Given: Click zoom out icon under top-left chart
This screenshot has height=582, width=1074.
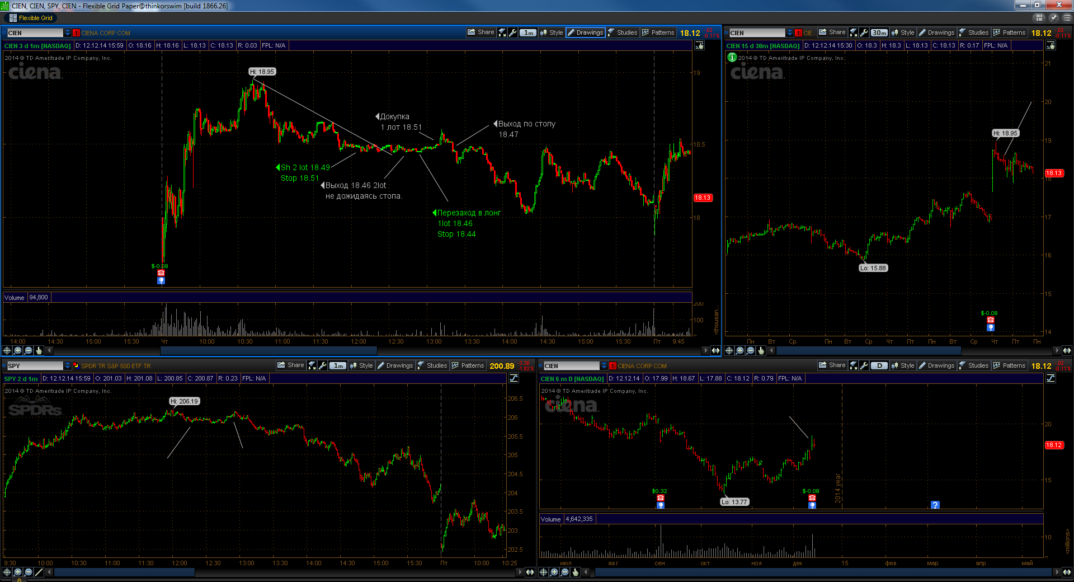Looking at the screenshot, I should click(x=29, y=350).
